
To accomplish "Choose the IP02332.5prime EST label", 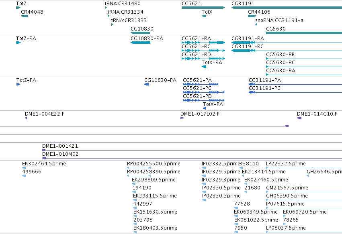I will (x=221, y=164).
